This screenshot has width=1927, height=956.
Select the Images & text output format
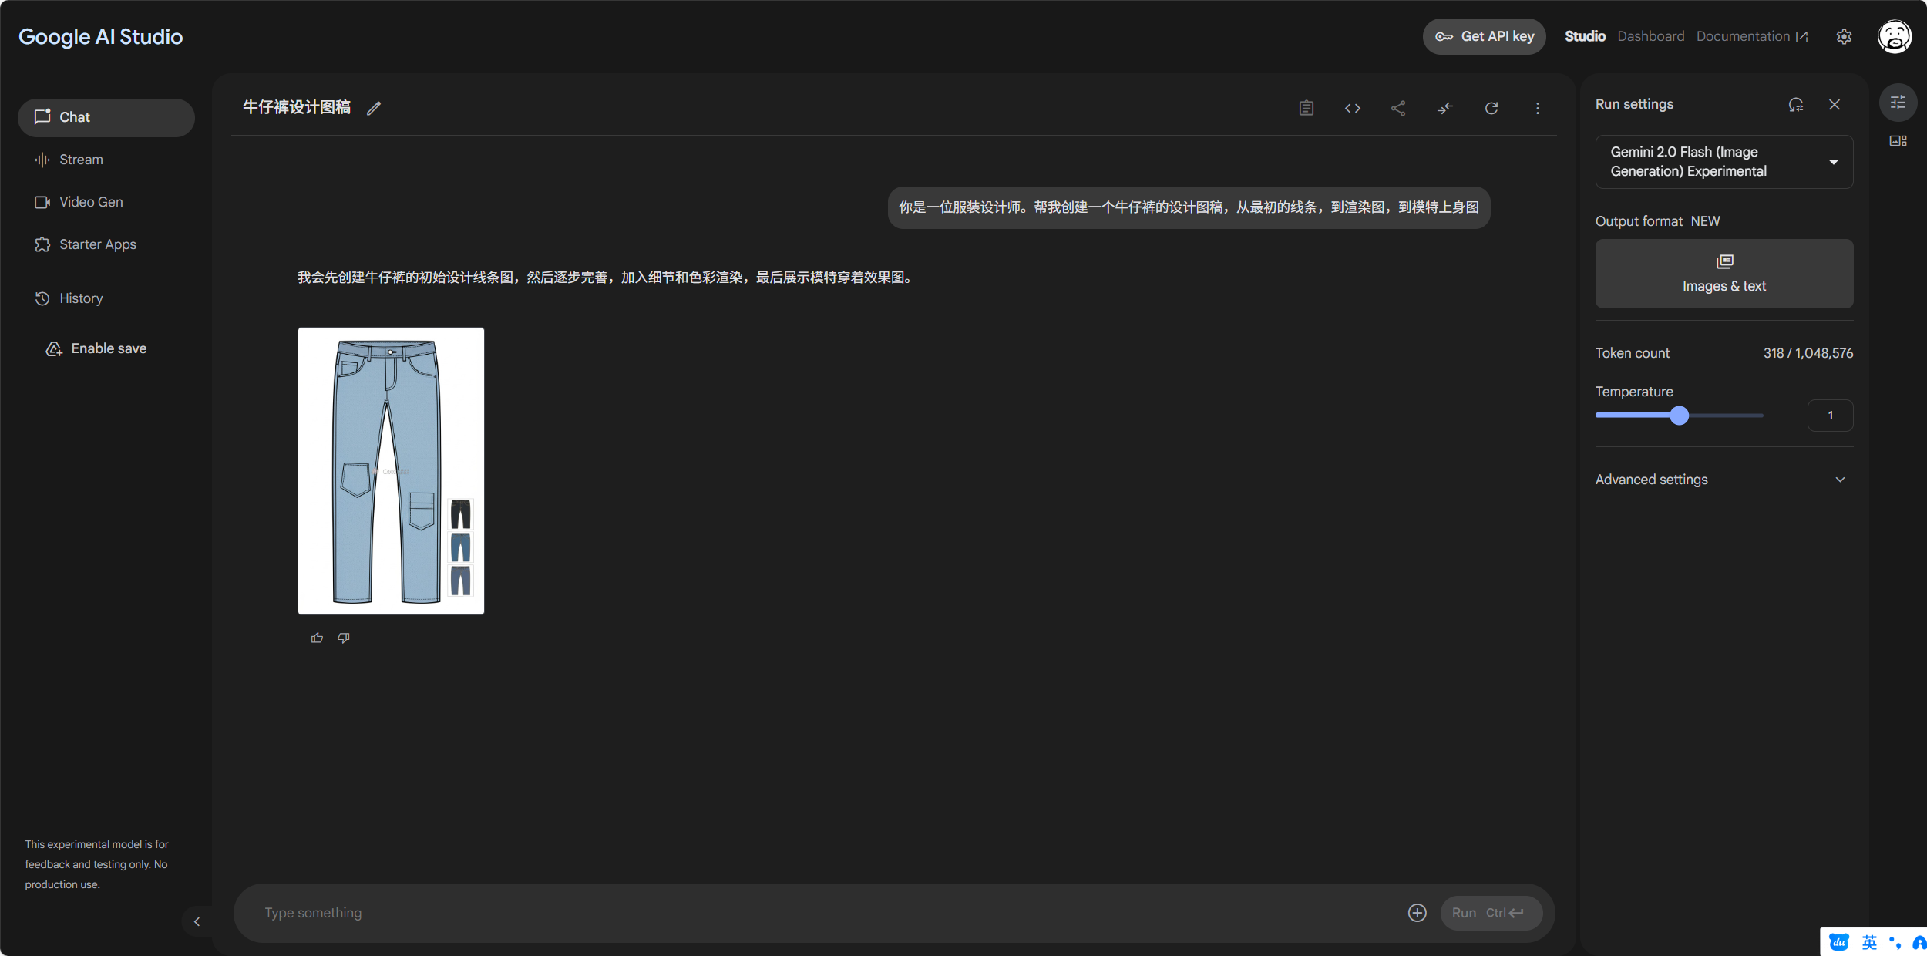(1724, 274)
